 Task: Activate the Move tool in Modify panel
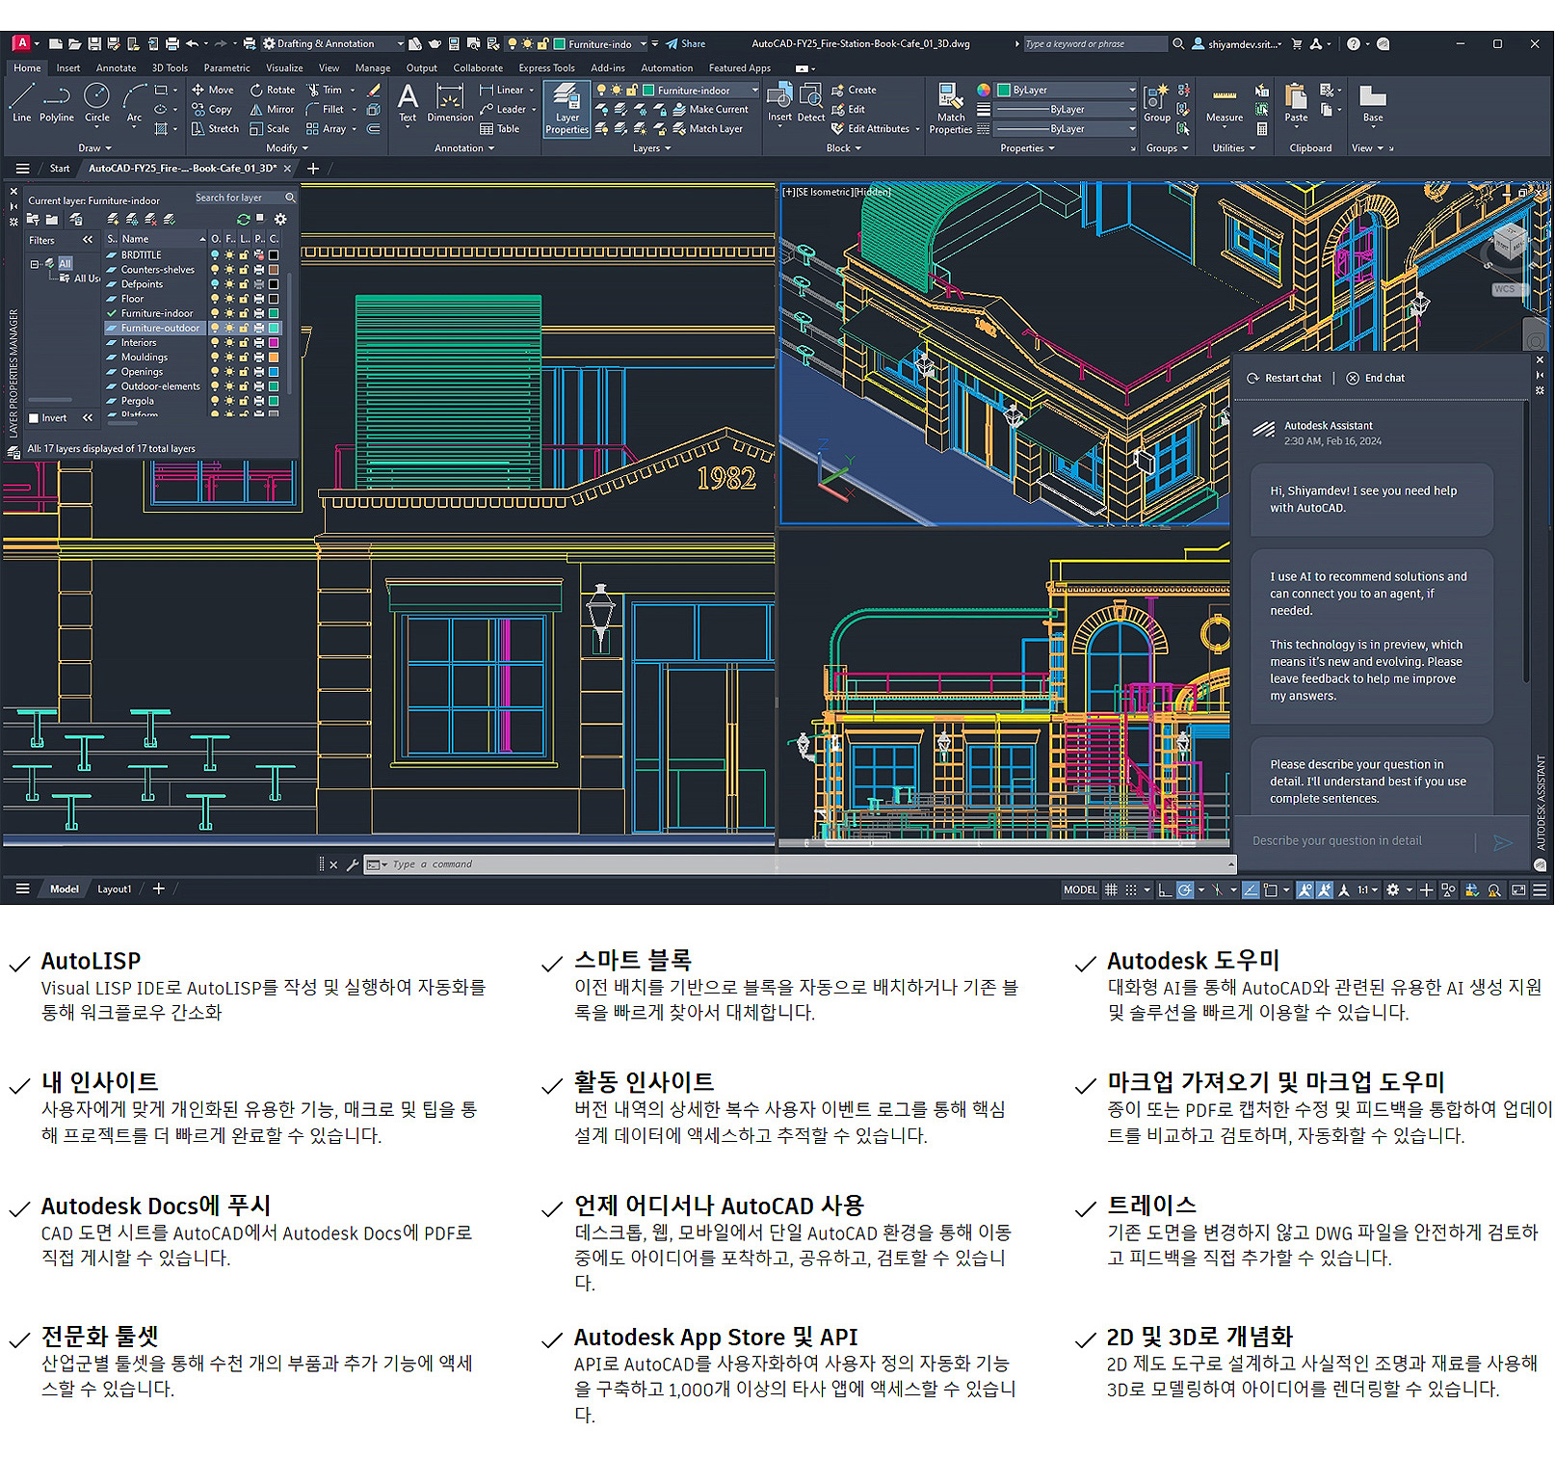click(x=214, y=90)
